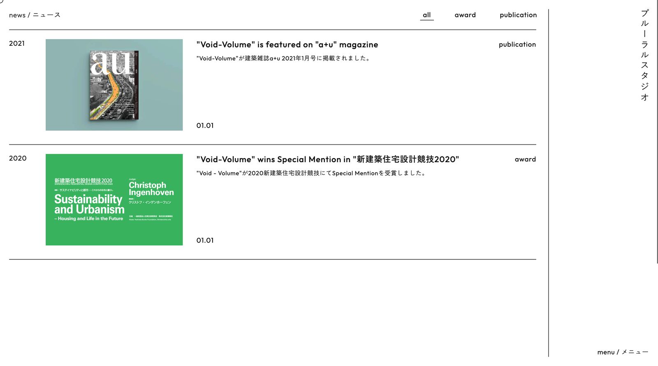Click the 2021 year label
This screenshot has height=366, width=658.
tap(17, 44)
